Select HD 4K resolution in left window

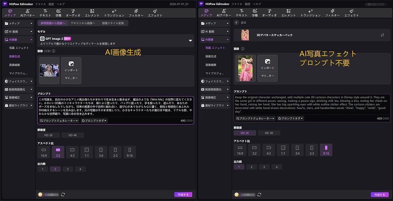pyautogui.click(x=73, y=135)
